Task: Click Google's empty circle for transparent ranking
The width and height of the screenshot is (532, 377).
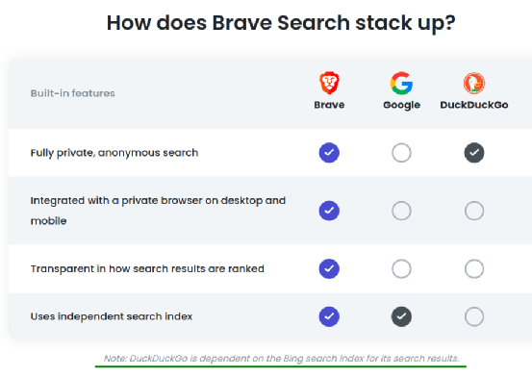Action: (401, 268)
